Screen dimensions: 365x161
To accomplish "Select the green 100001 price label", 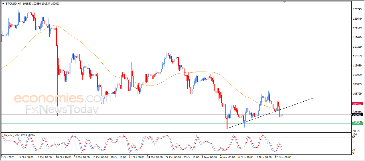I will coord(357,124).
